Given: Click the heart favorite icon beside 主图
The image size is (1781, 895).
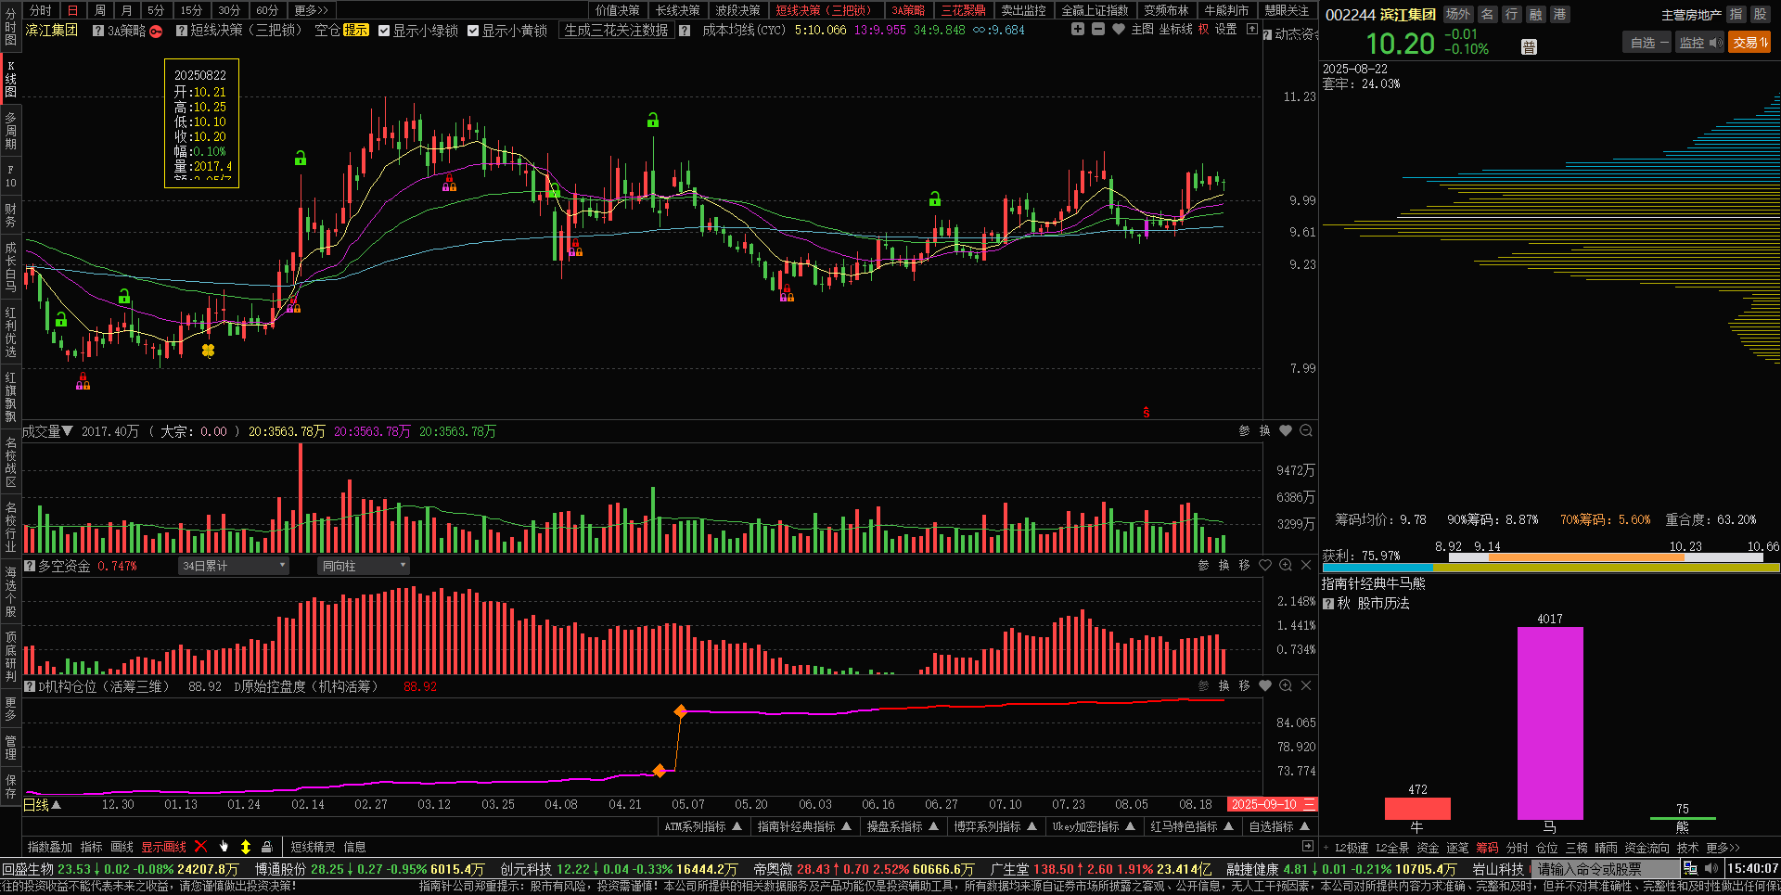Looking at the screenshot, I should [x=1119, y=30].
